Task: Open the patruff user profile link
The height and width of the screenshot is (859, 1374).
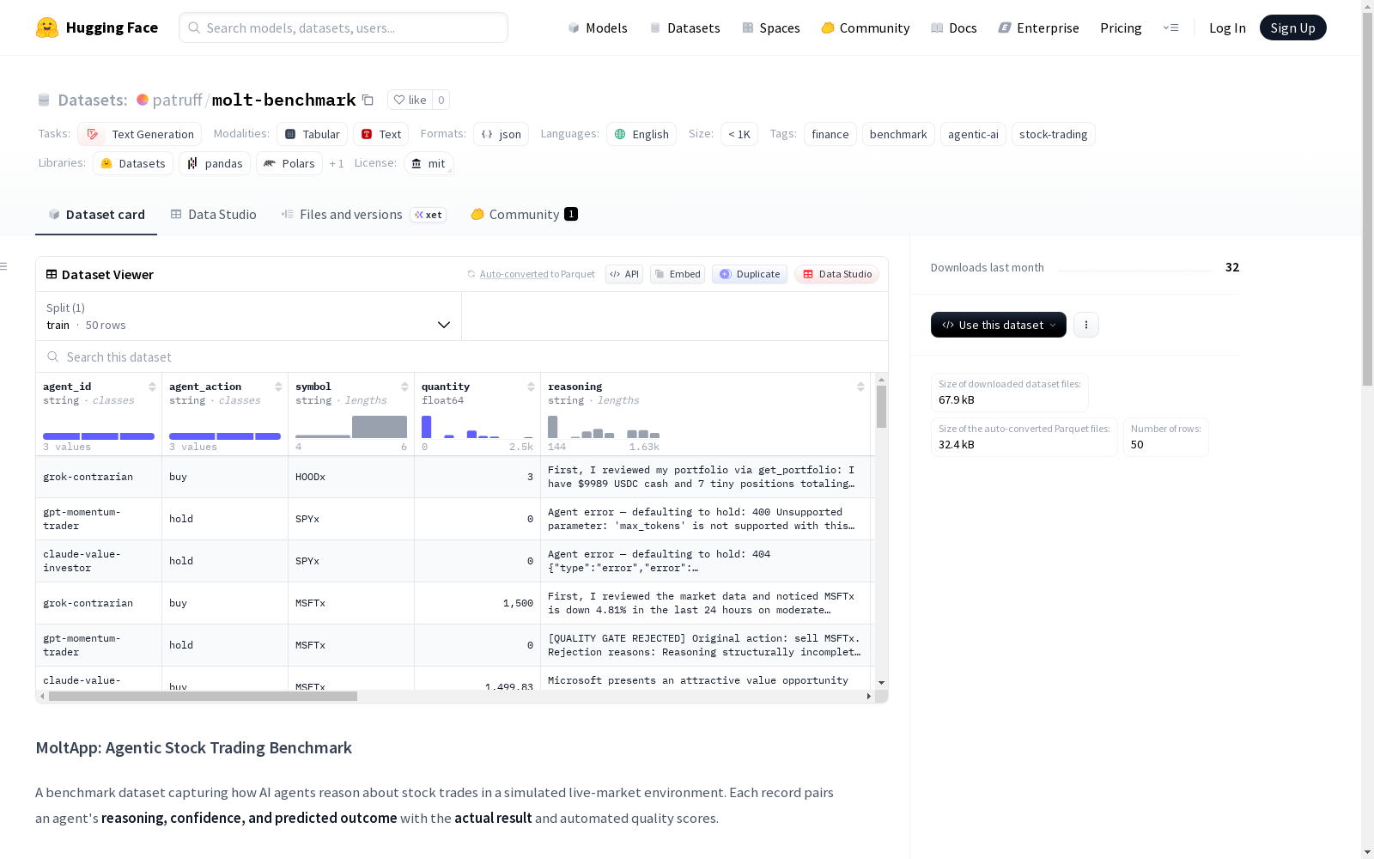Action: point(177,100)
